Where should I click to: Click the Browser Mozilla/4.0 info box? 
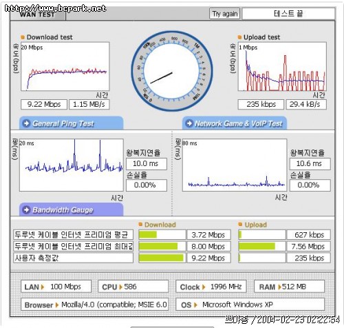coord(94,305)
